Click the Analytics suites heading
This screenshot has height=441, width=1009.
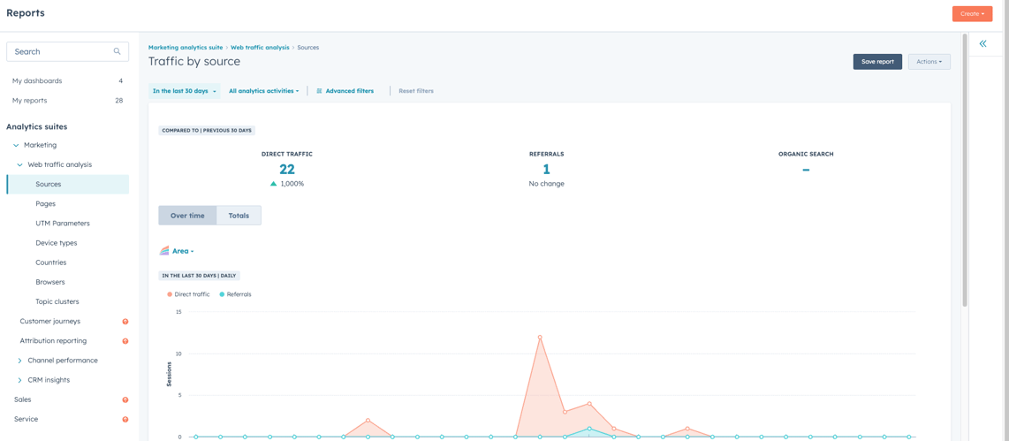click(x=37, y=127)
